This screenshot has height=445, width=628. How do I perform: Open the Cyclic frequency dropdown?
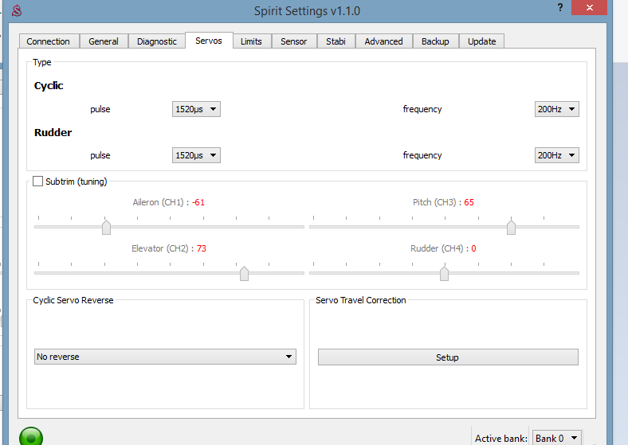[x=556, y=109]
